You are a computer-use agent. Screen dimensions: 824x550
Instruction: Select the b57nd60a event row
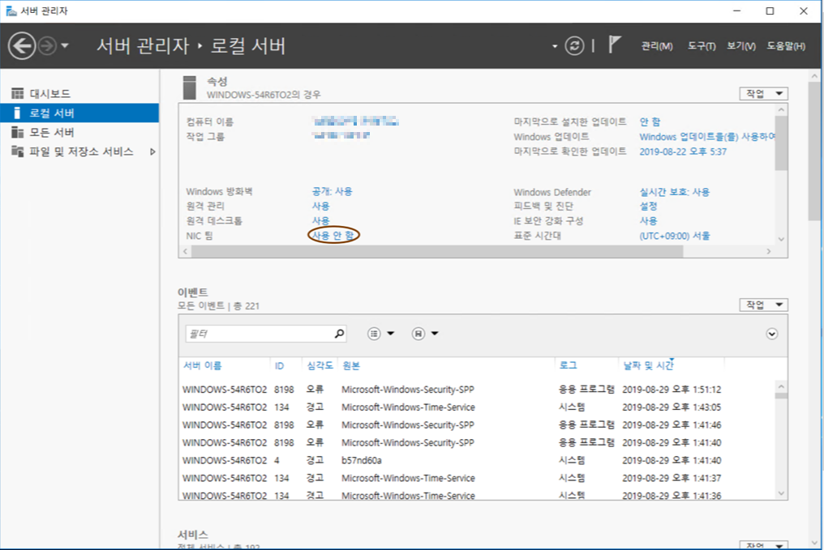[477, 460]
